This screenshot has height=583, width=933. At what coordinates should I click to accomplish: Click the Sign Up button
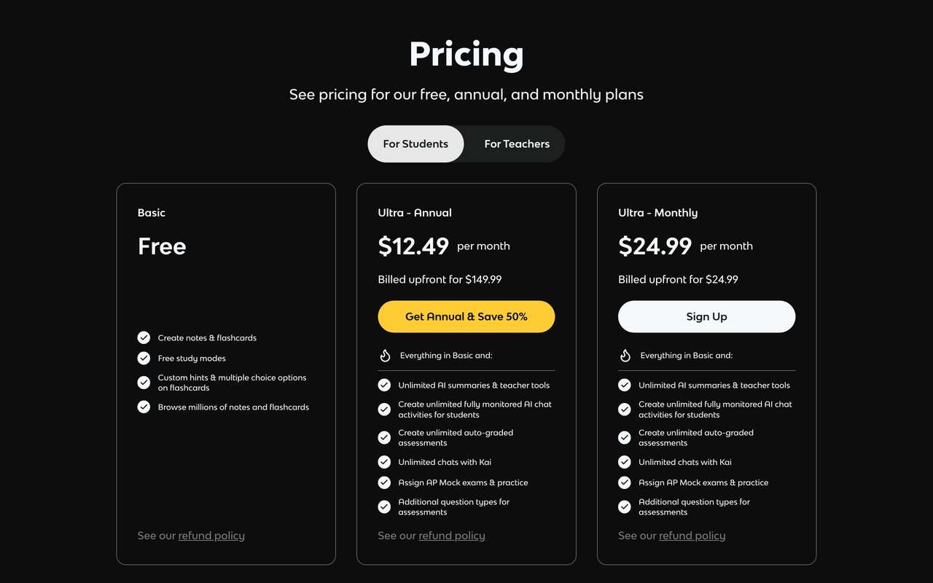tap(707, 316)
